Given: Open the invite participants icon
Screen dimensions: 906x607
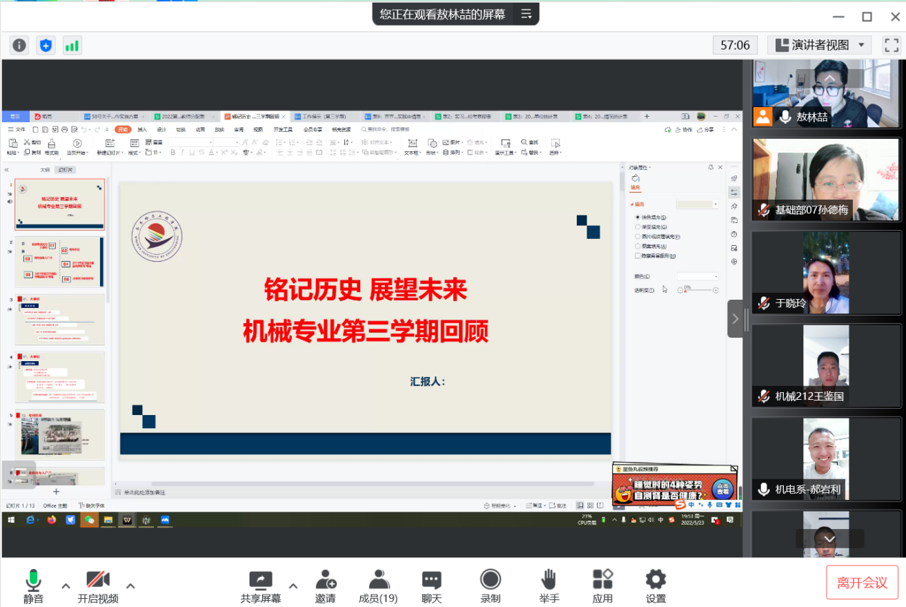Looking at the screenshot, I should pos(326,580).
